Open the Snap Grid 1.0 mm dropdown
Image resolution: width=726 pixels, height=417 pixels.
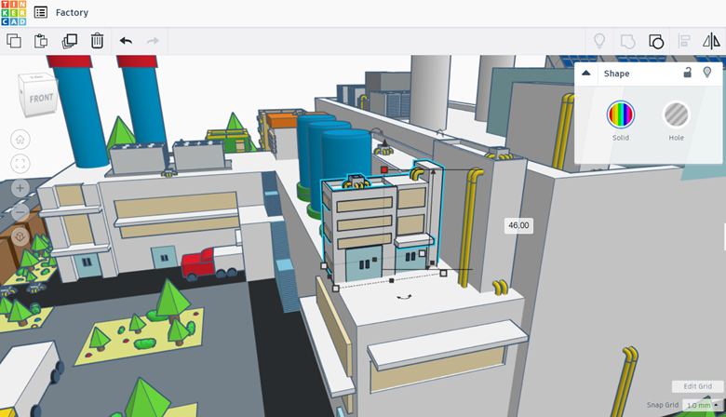(703, 405)
